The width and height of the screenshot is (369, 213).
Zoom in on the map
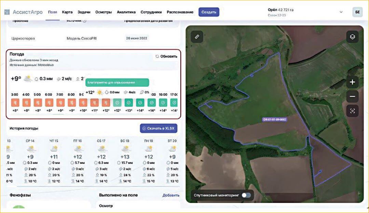pos(353,82)
